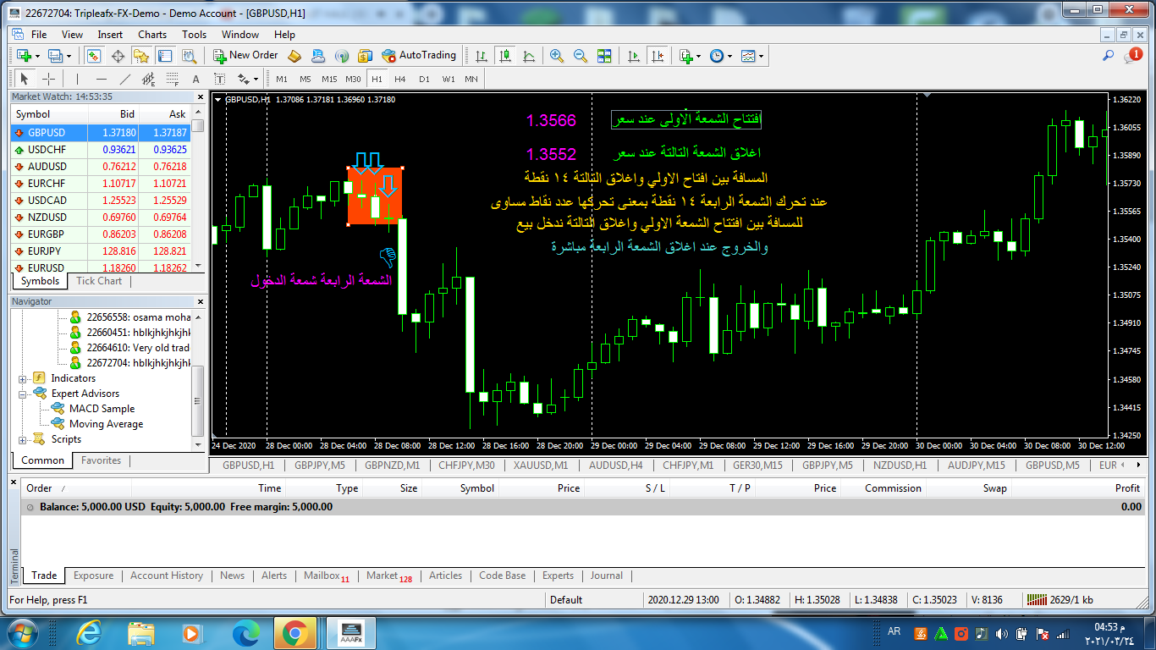Toggle the AutoTrading button
1156x650 pixels.
click(x=419, y=56)
